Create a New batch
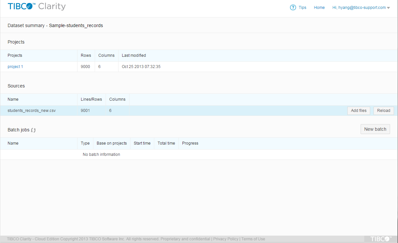Screen dimensions: 398x243 (x=375, y=129)
